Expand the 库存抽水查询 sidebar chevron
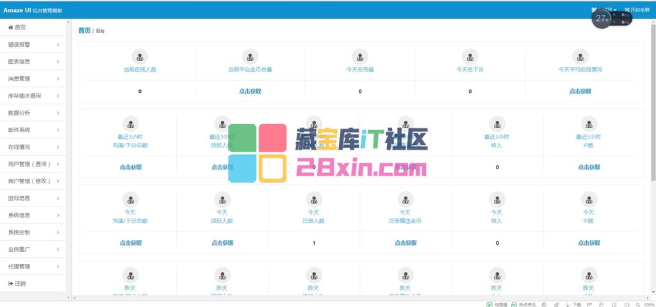This screenshot has height=307, width=656. (58, 96)
